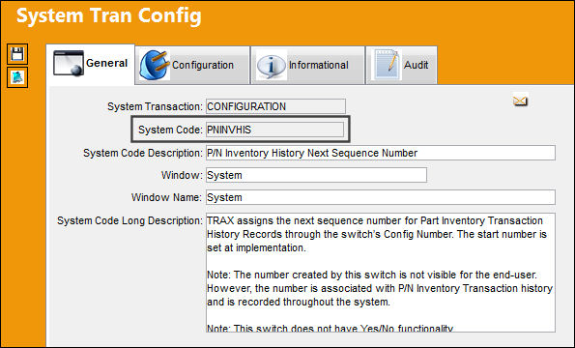The width and height of the screenshot is (575, 348).
Task: Click the Window field containing System
Action: point(316,175)
